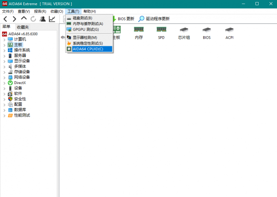Open the 内存 icon in the content pane
Viewport: 277px width, 197px height.
(138, 33)
